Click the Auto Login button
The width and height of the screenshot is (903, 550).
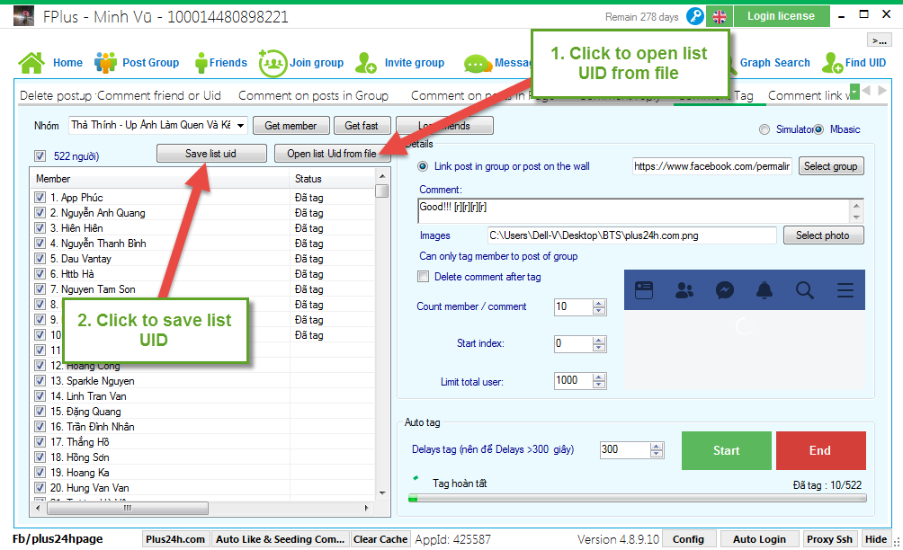click(x=759, y=539)
